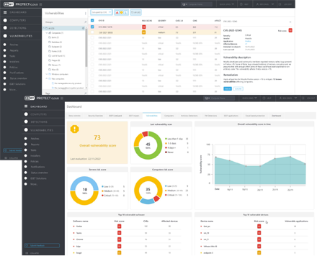Open Tasks in the front Dashboard window sidebar
Screen dimensions: 317x261
click(x=33, y=150)
